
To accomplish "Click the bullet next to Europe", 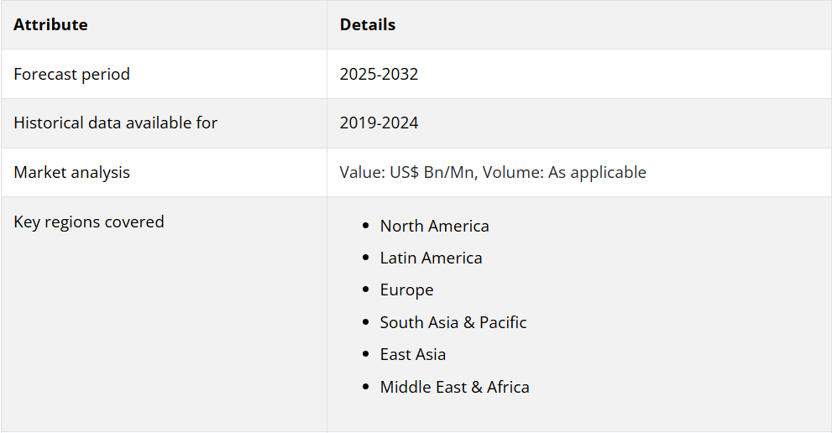I will 364,290.
